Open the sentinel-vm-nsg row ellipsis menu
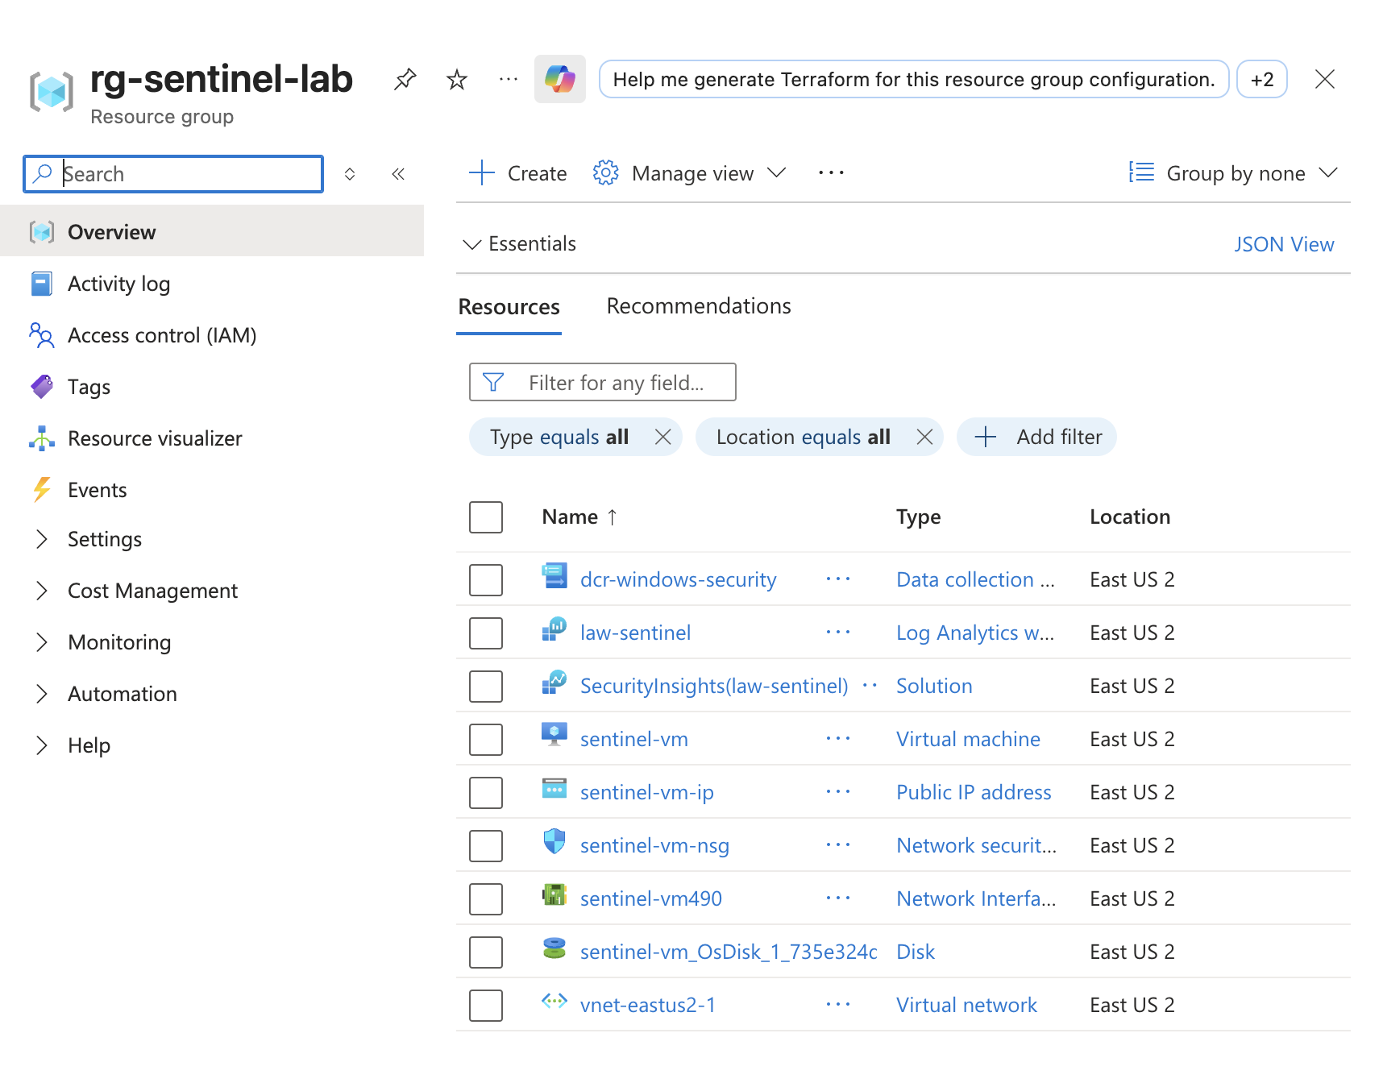 (x=838, y=845)
